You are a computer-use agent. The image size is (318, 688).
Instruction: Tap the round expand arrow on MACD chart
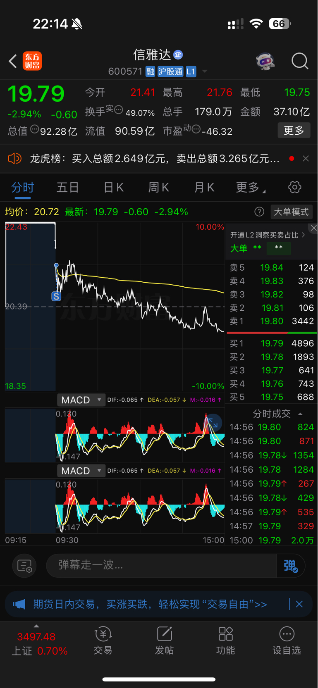pos(213,423)
